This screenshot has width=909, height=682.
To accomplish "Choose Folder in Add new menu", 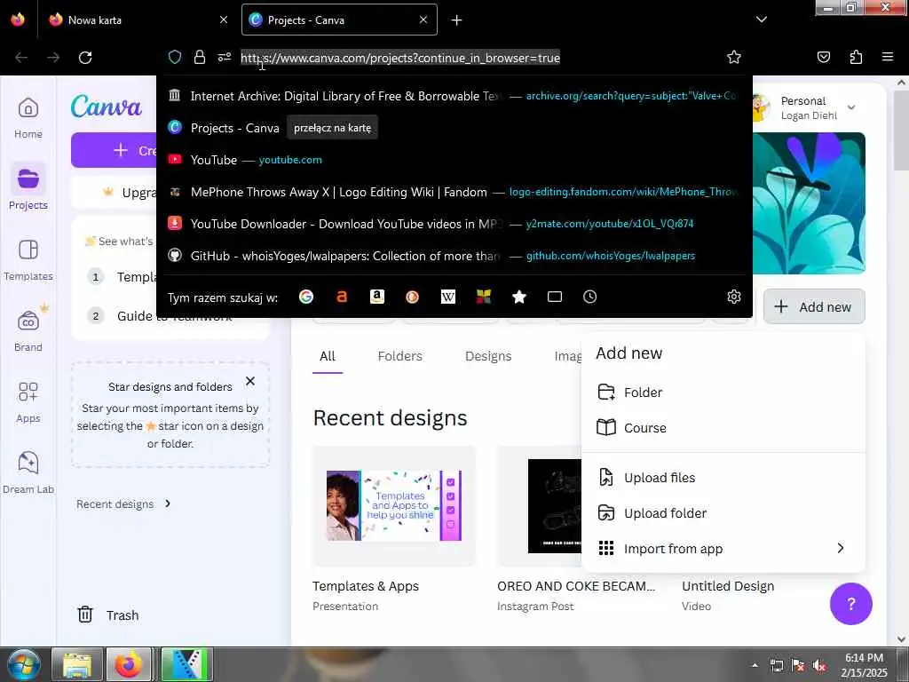I will [723, 392].
